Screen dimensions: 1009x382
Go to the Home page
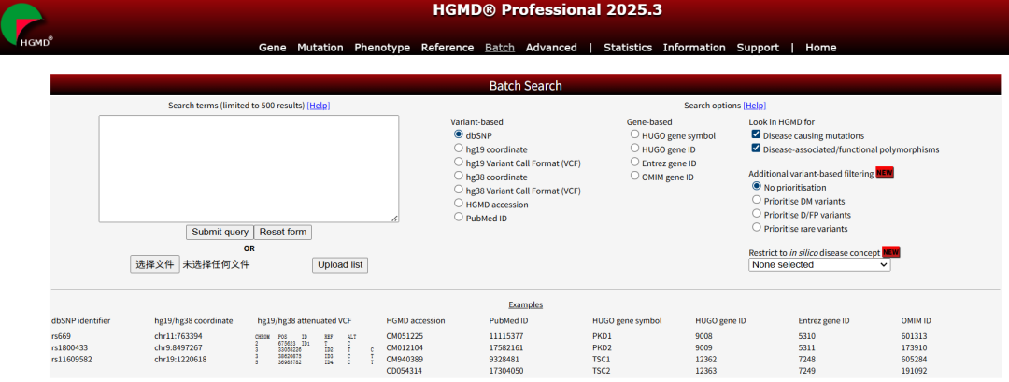tap(820, 48)
